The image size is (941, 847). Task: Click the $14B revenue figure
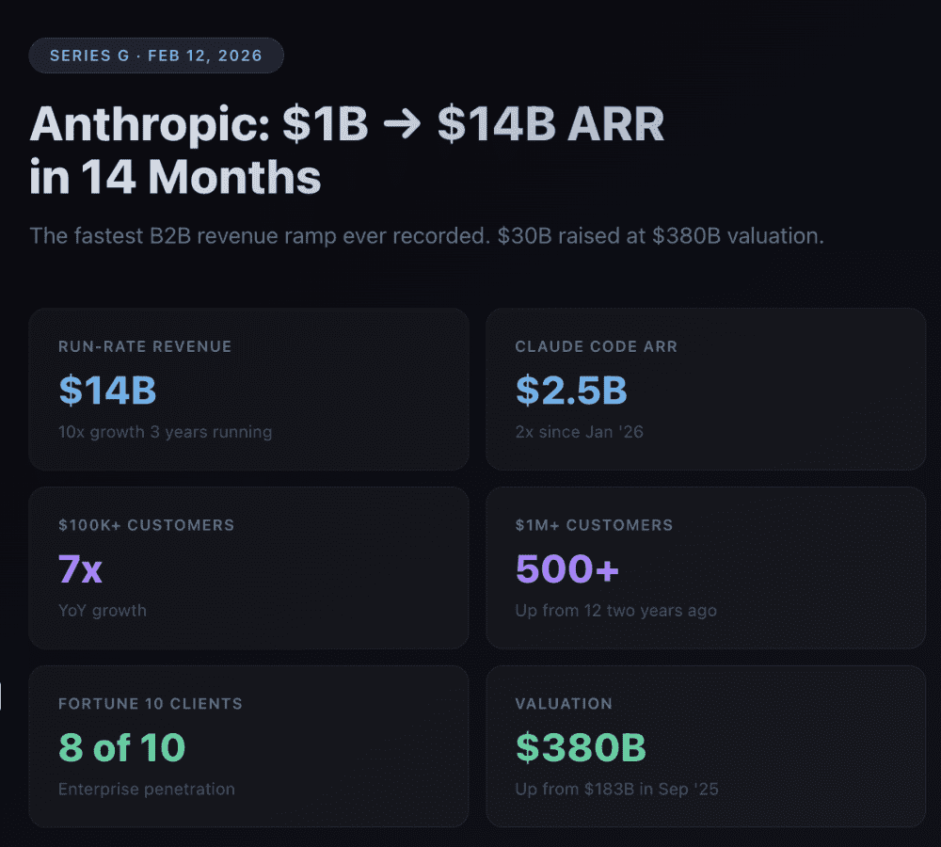click(107, 391)
